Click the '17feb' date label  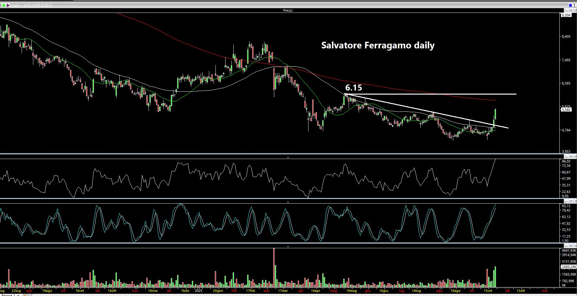(x=250, y=291)
